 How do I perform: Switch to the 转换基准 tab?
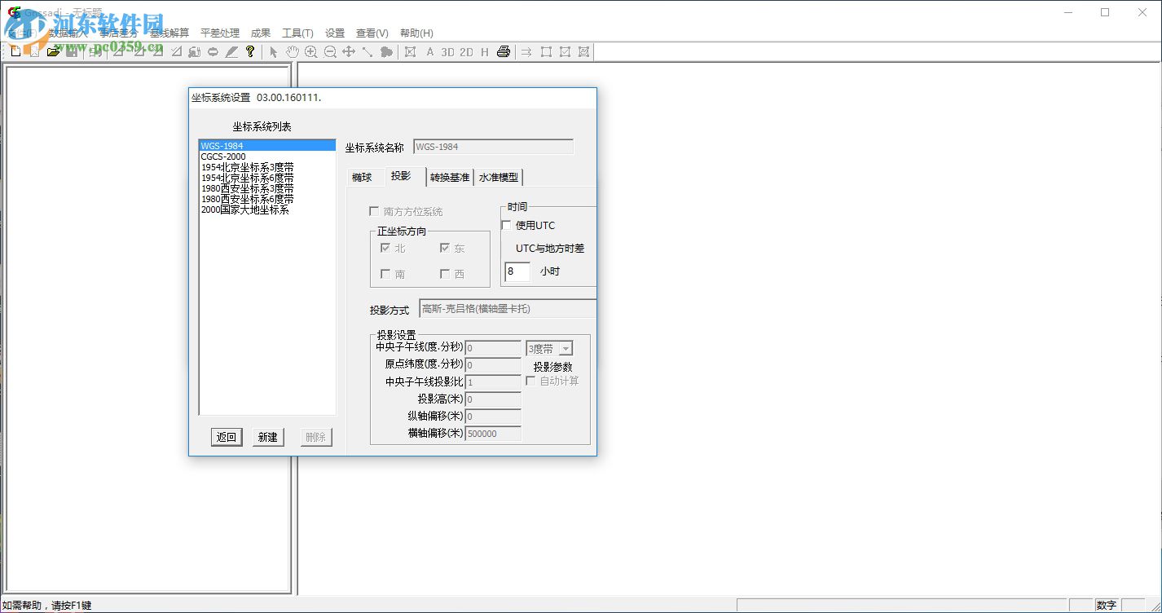pyautogui.click(x=450, y=177)
